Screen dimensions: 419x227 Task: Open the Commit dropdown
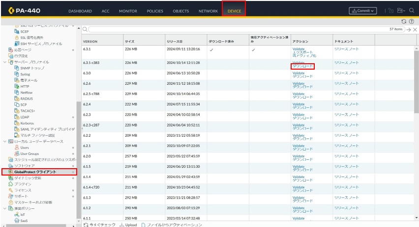point(362,11)
